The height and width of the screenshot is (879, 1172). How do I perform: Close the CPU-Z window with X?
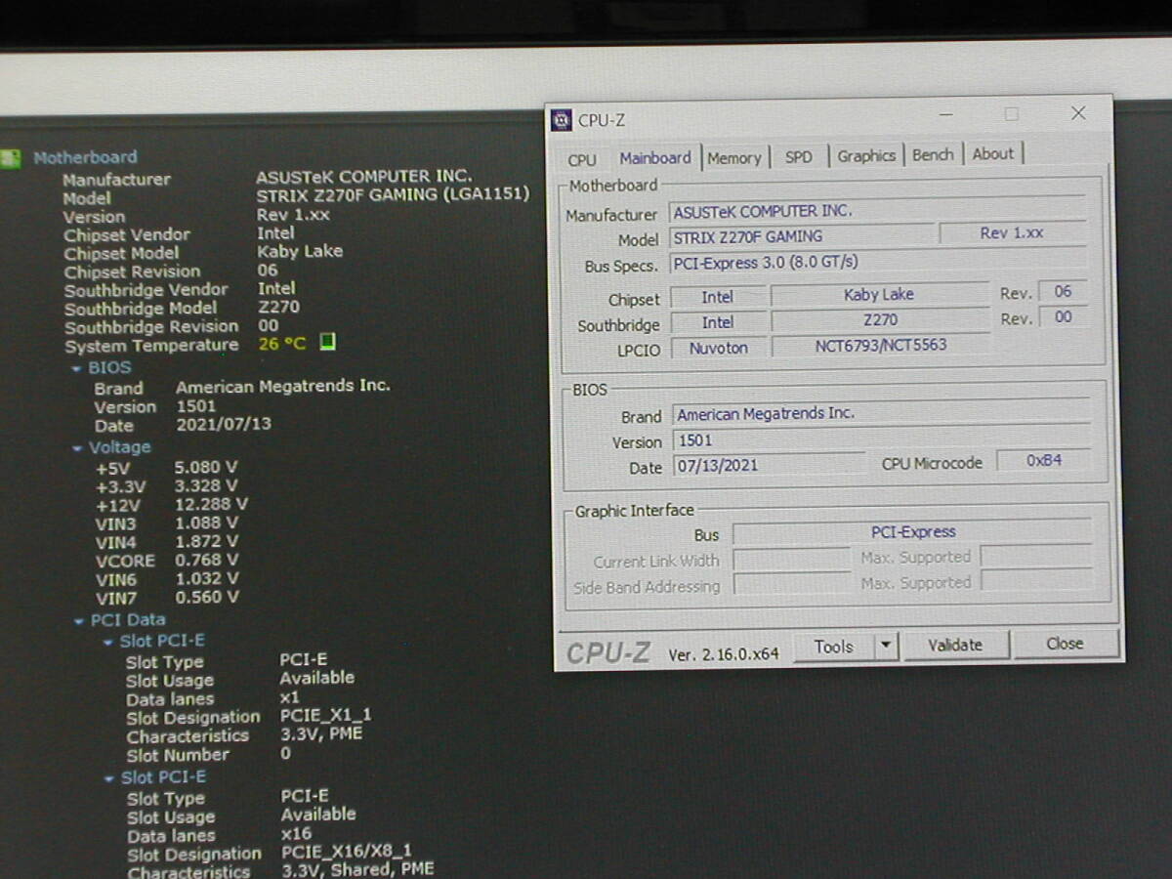(x=1078, y=113)
